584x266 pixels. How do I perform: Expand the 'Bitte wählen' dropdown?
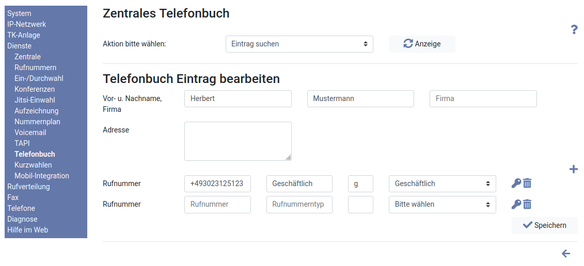coord(442,205)
